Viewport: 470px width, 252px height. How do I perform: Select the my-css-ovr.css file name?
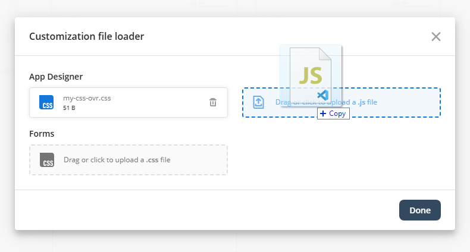click(87, 98)
